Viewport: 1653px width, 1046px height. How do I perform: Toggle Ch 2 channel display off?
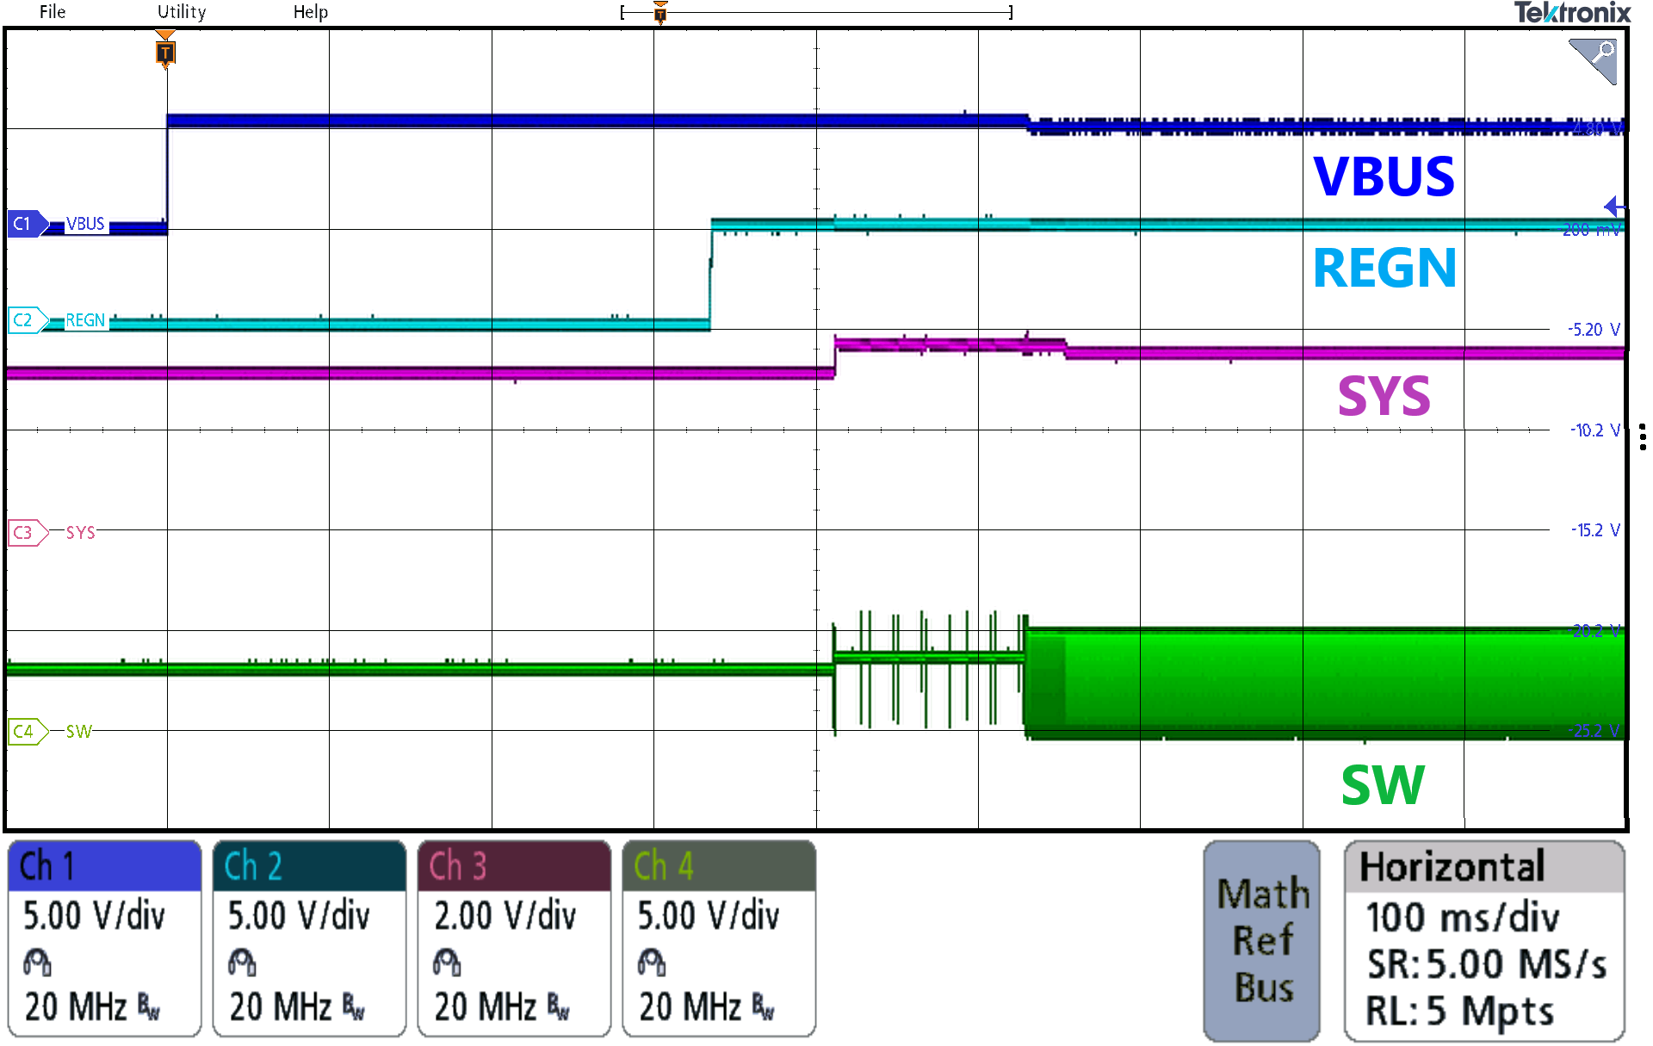pyautogui.click(x=251, y=868)
